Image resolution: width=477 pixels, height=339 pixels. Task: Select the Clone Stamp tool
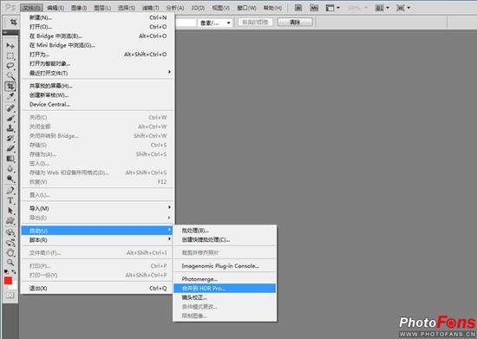coord(10,128)
